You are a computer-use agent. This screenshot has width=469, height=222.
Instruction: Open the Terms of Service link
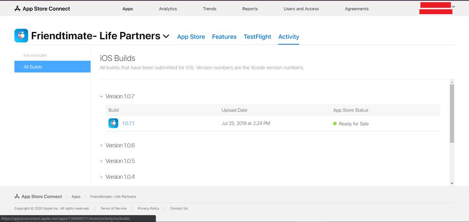[113, 208]
